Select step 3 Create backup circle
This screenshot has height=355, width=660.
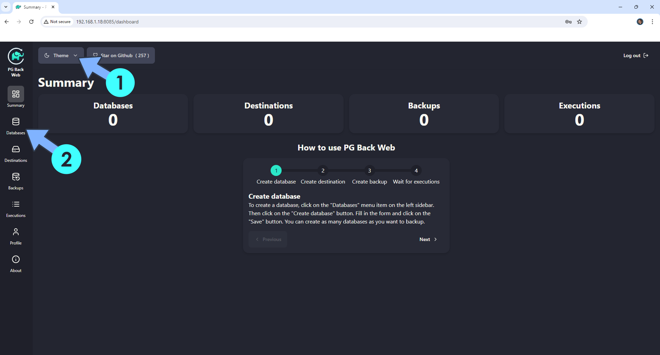coord(369,170)
